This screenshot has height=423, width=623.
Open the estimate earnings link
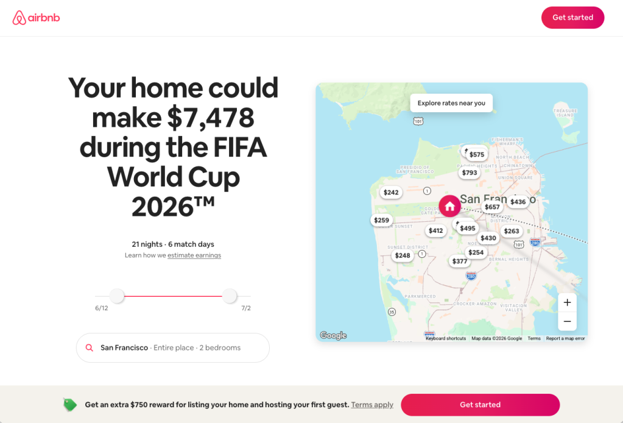(194, 255)
